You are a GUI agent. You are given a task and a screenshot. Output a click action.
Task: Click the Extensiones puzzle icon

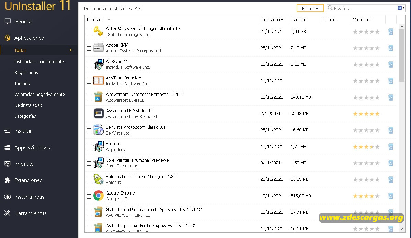click(8, 180)
